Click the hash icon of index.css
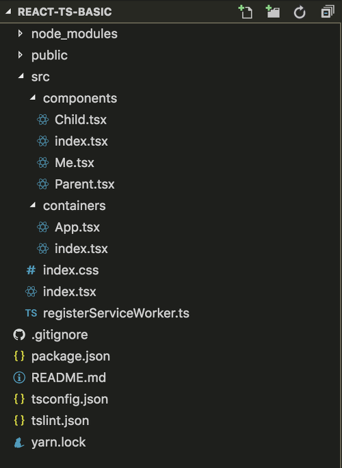The width and height of the screenshot is (342, 468). (31, 270)
